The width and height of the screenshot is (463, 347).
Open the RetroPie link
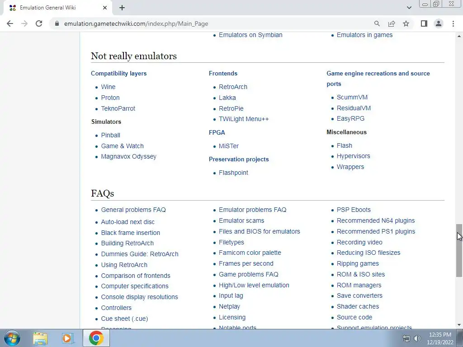(231, 108)
